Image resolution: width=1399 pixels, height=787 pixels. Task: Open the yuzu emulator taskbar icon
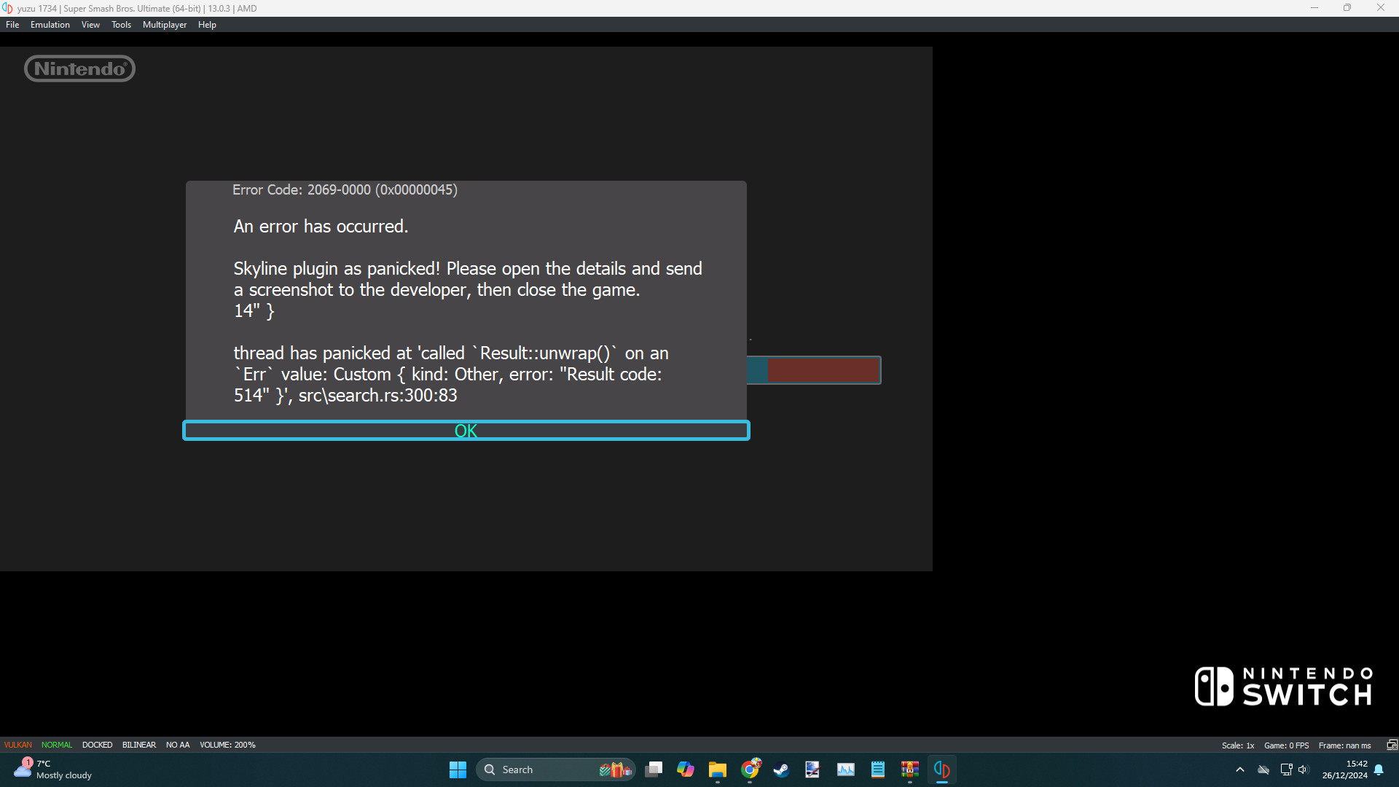pos(941,770)
